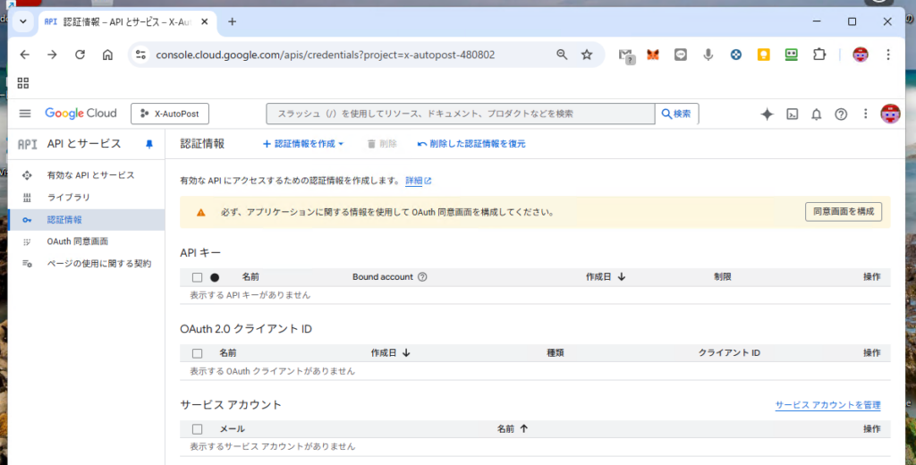
Task: Activate Cloud Shell terminal icon
Action: (x=792, y=114)
